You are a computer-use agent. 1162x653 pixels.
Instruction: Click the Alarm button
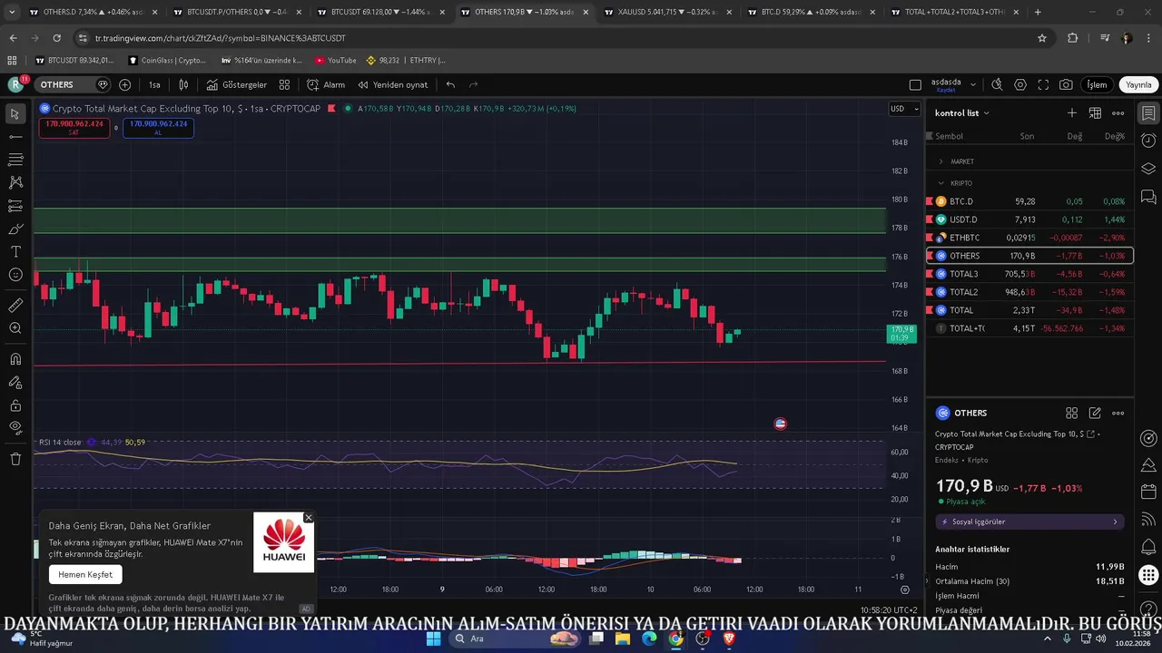click(x=326, y=84)
